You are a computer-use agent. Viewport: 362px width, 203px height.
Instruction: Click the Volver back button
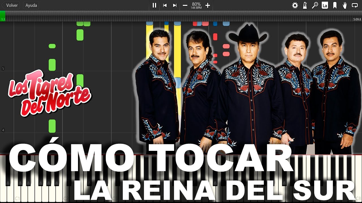10,5
